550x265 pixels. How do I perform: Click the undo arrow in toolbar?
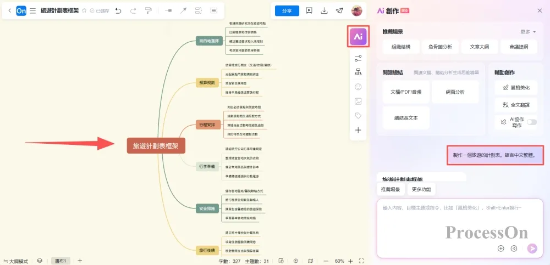click(118, 10)
